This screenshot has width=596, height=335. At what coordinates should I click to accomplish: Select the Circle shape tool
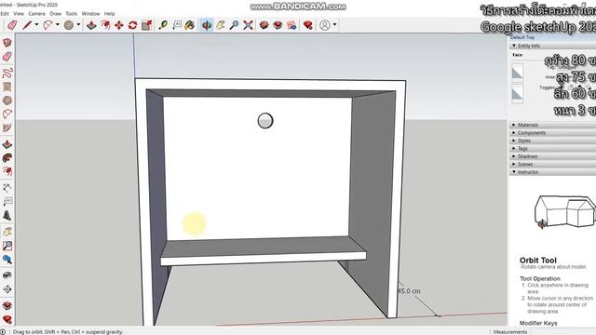[x=69, y=25]
